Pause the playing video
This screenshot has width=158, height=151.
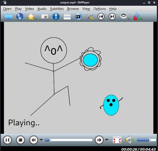[x=8, y=140]
